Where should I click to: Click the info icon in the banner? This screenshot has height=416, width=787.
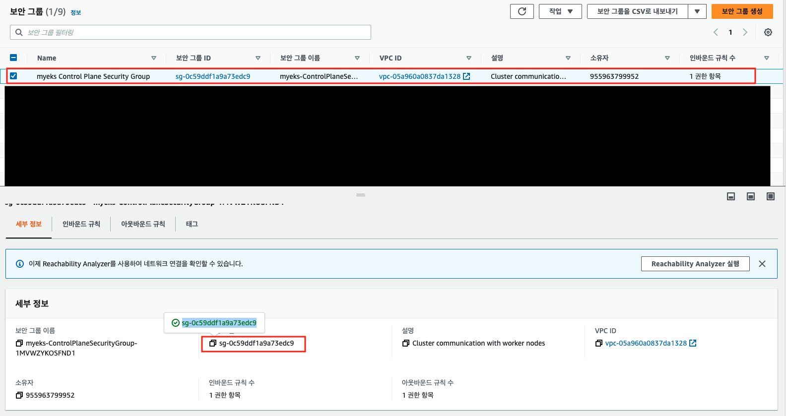coord(20,264)
